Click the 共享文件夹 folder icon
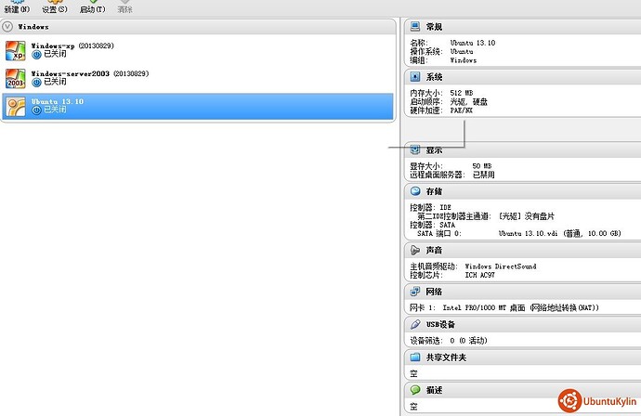 click(x=415, y=357)
